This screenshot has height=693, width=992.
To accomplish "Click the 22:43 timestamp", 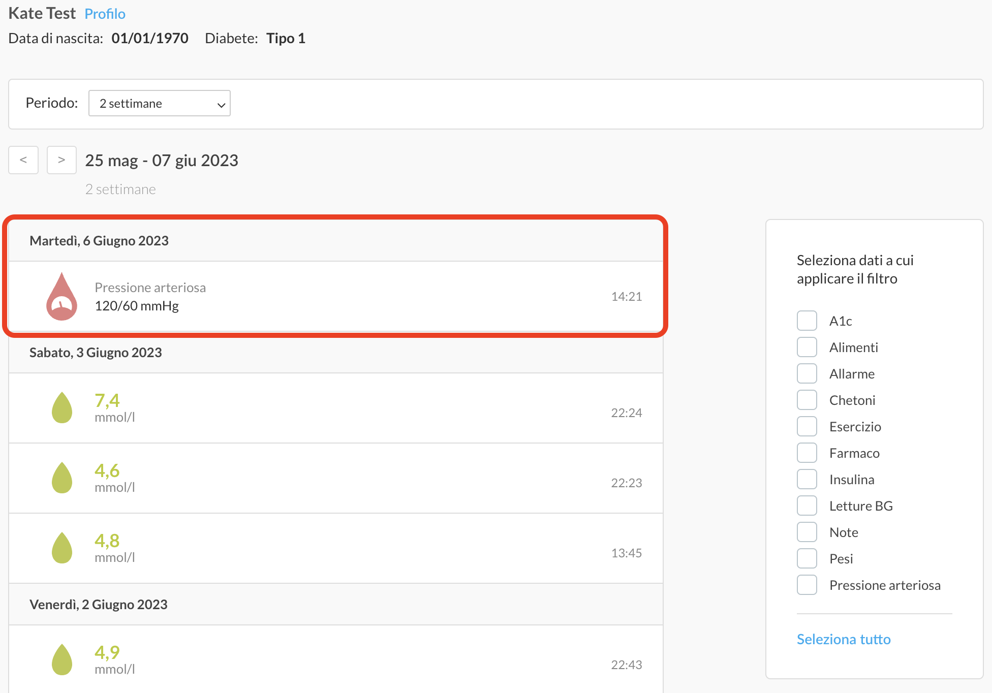I will pyautogui.click(x=627, y=665).
